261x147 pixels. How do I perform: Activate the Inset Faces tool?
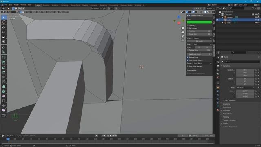coord(4,68)
